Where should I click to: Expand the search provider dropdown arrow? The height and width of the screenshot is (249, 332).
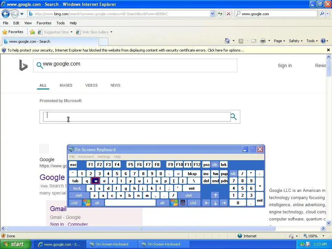[327, 14]
